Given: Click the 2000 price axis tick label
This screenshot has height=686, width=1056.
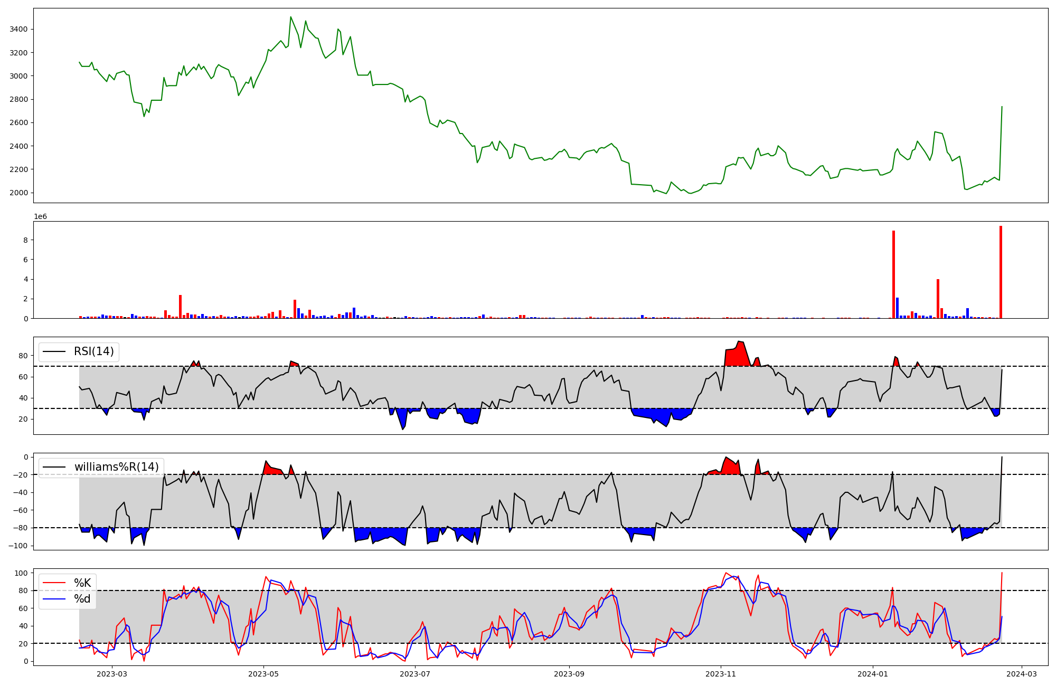Looking at the screenshot, I should point(19,193).
